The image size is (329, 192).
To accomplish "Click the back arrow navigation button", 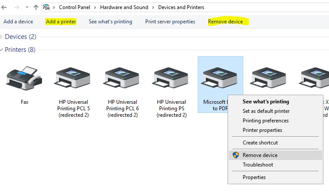I will click(x=4, y=7).
